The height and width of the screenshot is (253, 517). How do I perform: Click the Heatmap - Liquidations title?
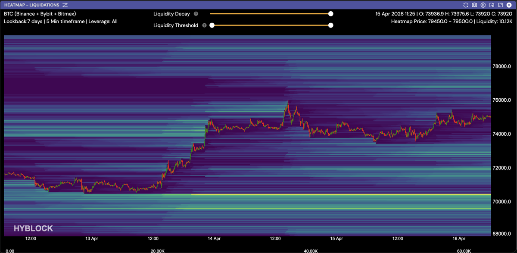point(31,5)
